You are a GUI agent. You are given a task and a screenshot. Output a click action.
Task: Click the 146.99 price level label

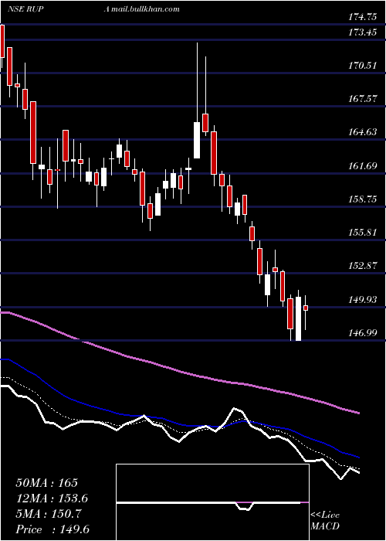coord(362,333)
